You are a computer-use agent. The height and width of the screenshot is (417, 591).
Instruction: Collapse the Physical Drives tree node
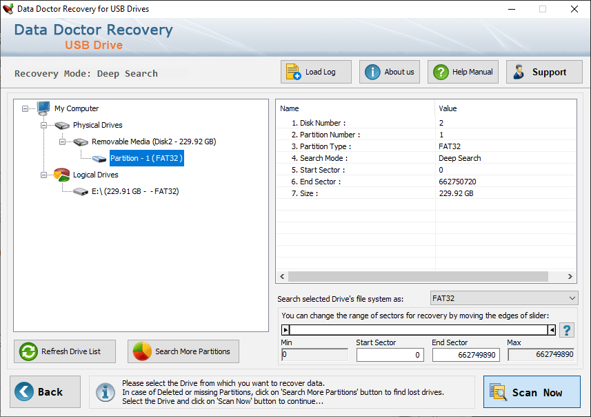tap(43, 125)
